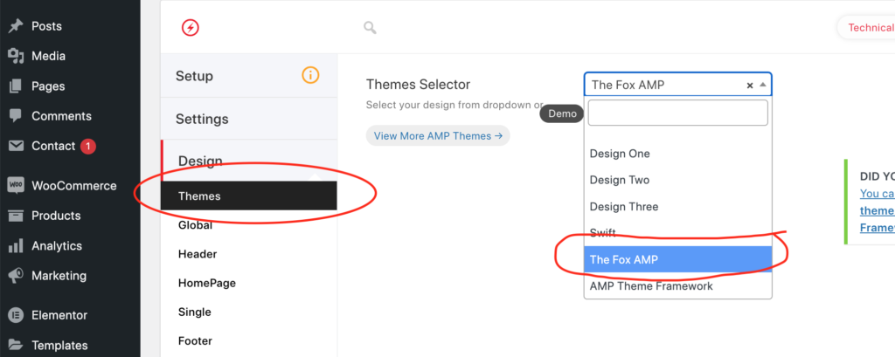895x357 pixels.
Task: Open Posts in the admin menu
Action: pyautogui.click(x=47, y=26)
